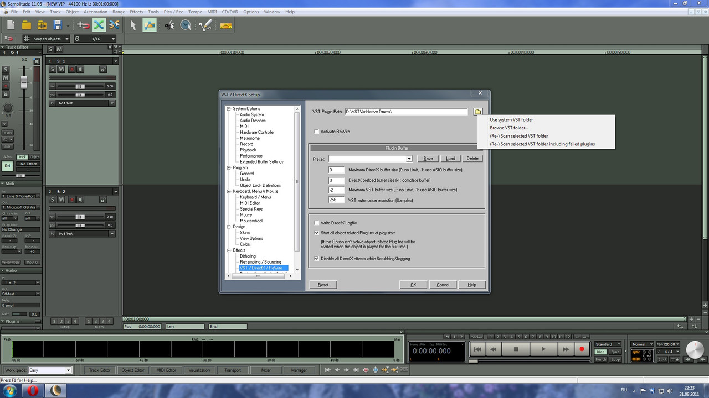The width and height of the screenshot is (709, 398).
Task: Uncheck Start all object related Plug Ins at play start
Action: pos(317,233)
